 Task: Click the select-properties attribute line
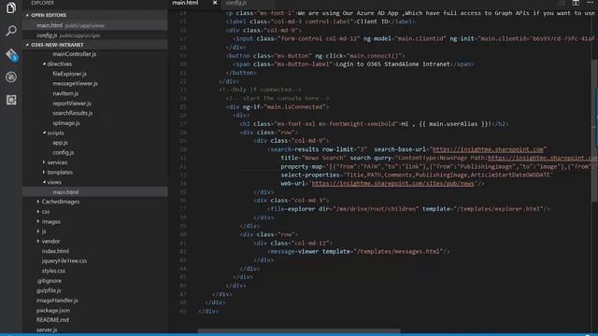tap(416, 175)
